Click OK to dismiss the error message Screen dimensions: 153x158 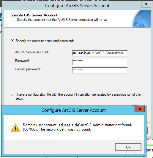(128, 147)
